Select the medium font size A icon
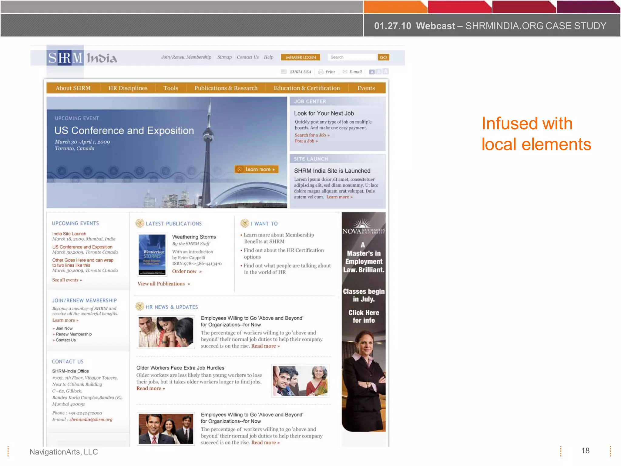Screen dimensions: 621x466 pyautogui.click(x=379, y=72)
